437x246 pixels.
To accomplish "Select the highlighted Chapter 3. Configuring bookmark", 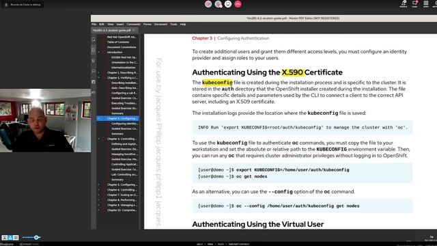I will (117, 118).
